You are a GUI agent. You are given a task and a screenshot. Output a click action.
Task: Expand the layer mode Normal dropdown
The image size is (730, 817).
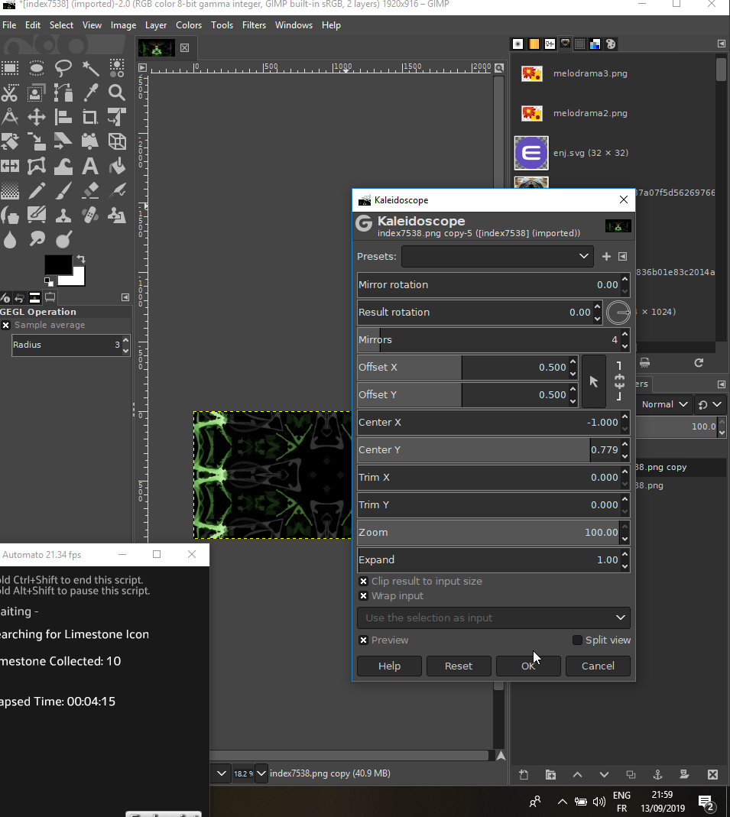tap(664, 404)
